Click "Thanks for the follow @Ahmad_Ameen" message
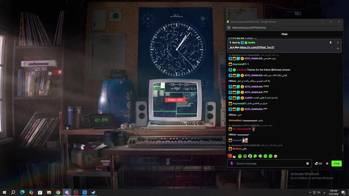349x196 pixels. pos(269,70)
